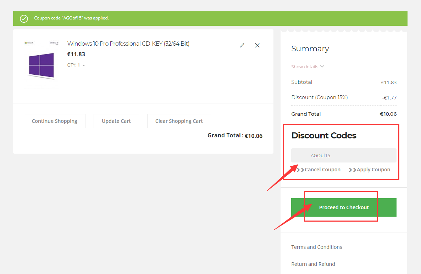421x274 pixels.
Task: Select the item price €11.83 text
Action: pyautogui.click(x=76, y=54)
